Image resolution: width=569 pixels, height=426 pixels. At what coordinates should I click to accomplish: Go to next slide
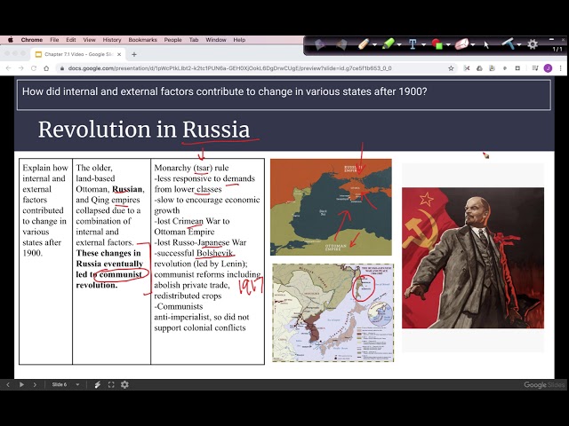[35, 384]
